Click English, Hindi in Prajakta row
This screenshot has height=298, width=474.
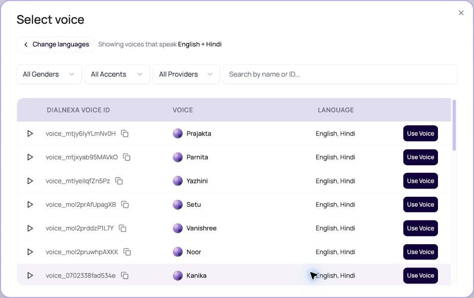click(x=335, y=133)
